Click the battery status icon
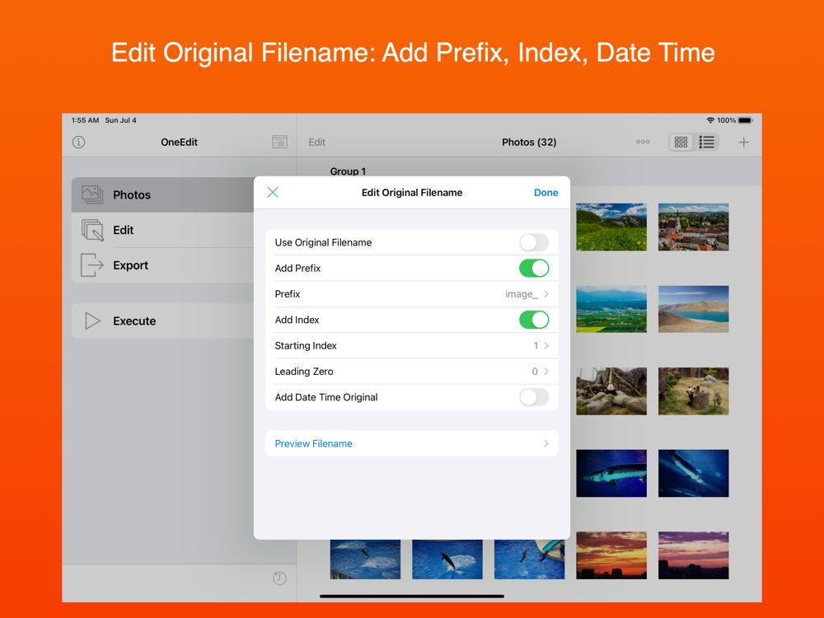824x618 pixels. (x=745, y=120)
